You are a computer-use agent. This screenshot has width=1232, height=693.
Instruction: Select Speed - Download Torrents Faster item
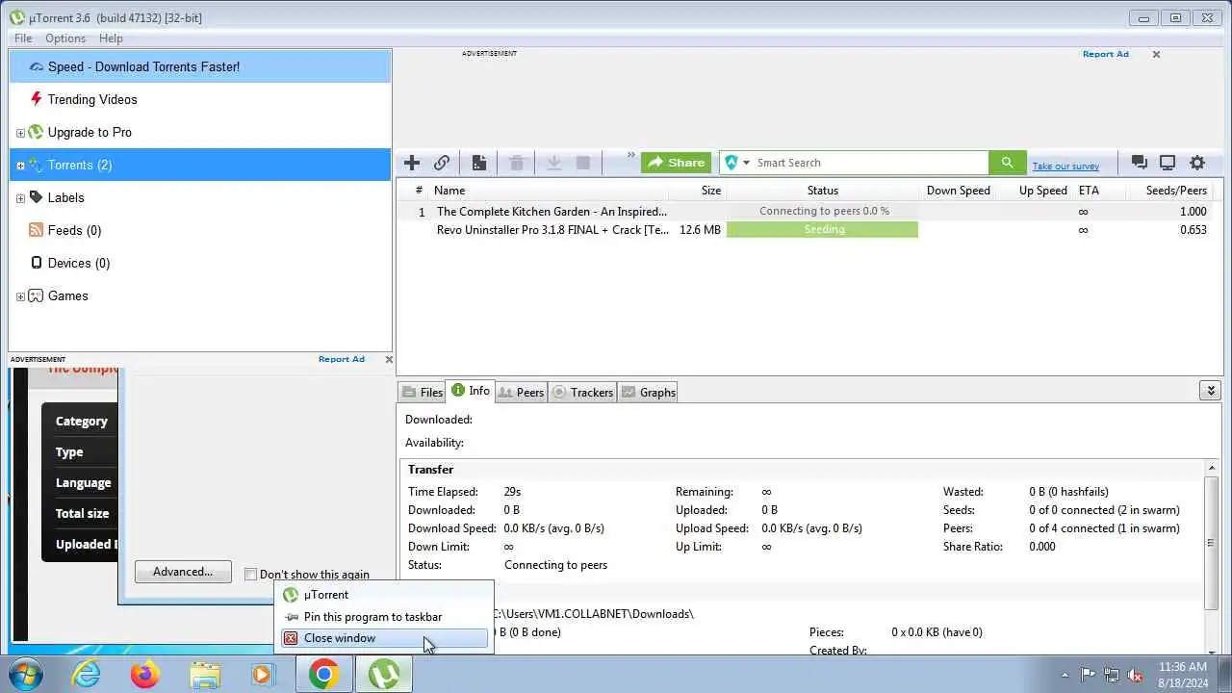(x=200, y=66)
